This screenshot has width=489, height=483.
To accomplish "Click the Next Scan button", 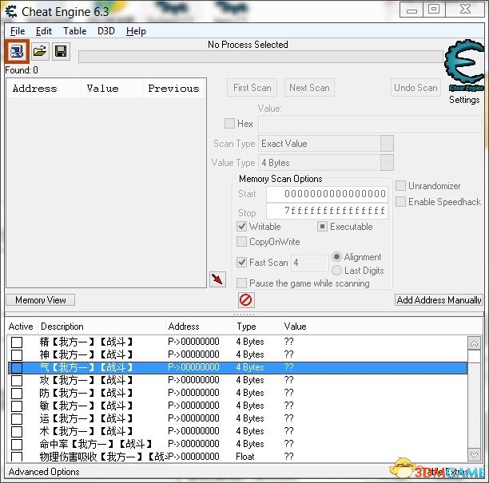I will click(309, 88).
